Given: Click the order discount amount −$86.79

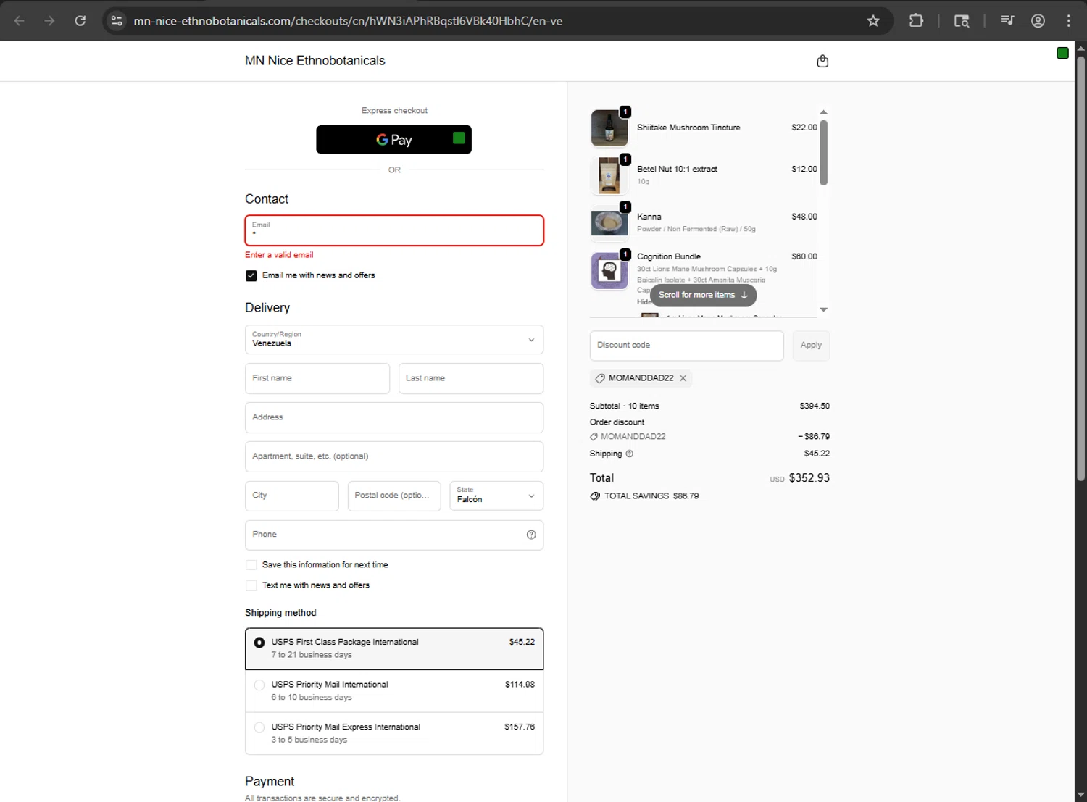Looking at the screenshot, I should (814, 437).
